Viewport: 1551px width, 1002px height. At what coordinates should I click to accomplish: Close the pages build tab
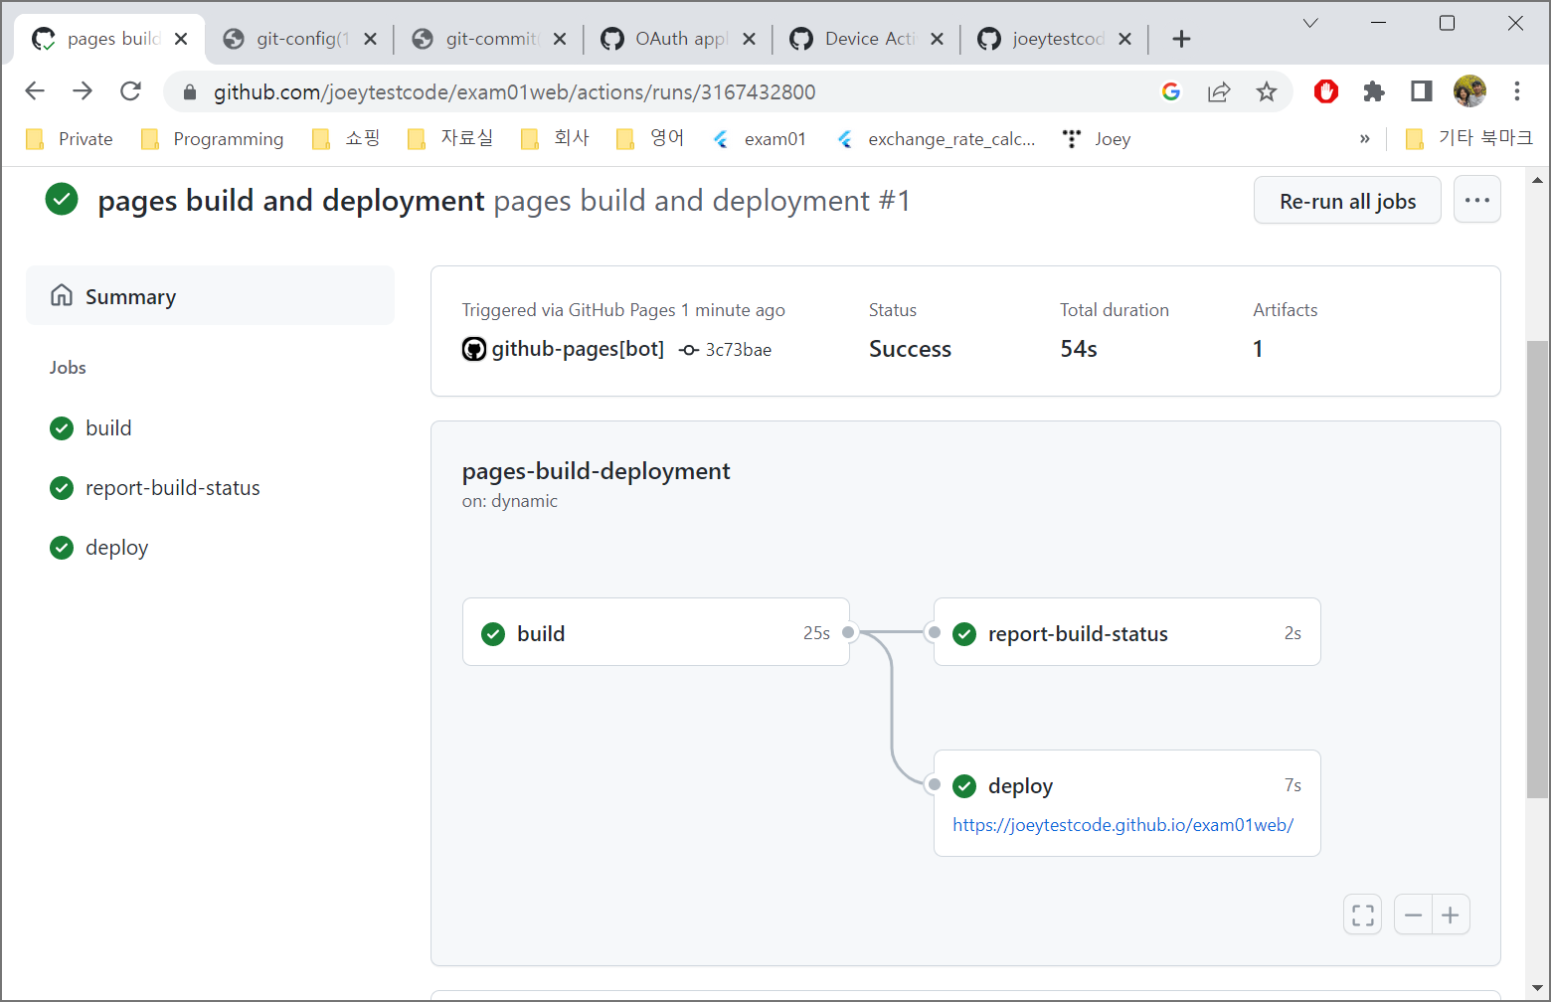coord(181,39)
